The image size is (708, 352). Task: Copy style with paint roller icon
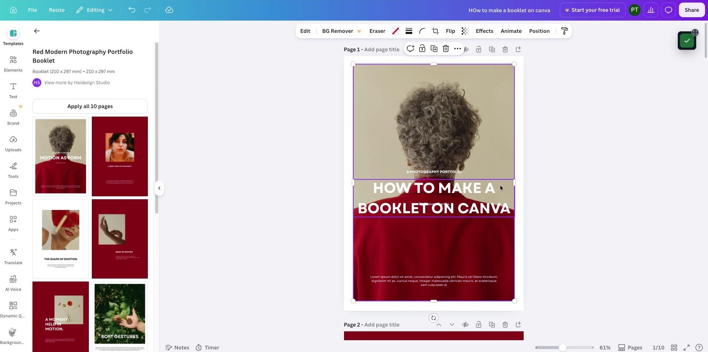(564, 31)
